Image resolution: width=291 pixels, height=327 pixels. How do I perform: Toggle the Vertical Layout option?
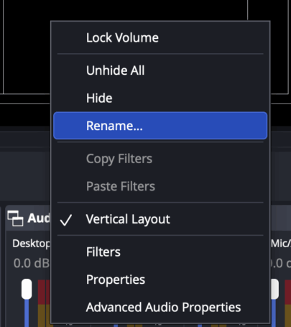point(160,219)
